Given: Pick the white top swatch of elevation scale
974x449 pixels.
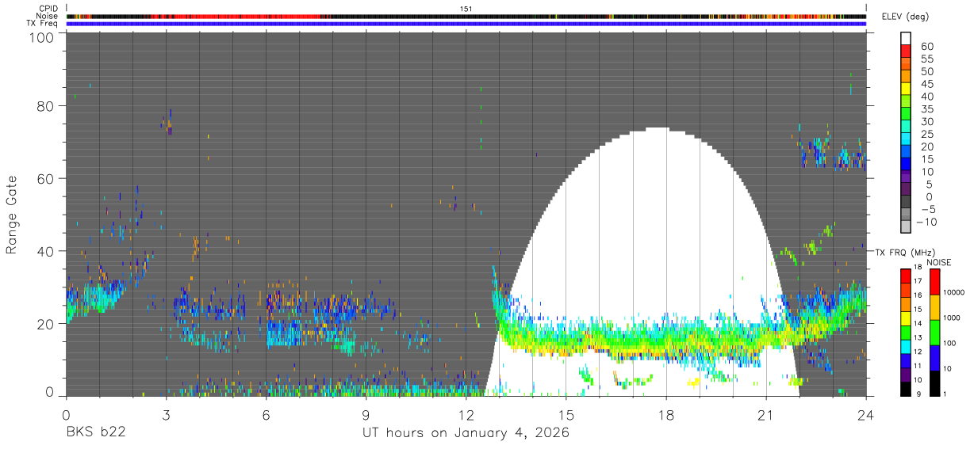Looking at the screenshot, I should 906,38.
